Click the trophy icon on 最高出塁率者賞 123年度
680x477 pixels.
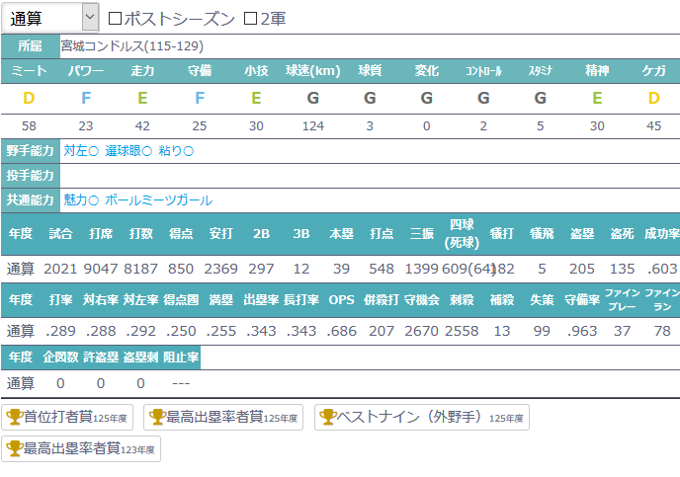tap(15, 449)
